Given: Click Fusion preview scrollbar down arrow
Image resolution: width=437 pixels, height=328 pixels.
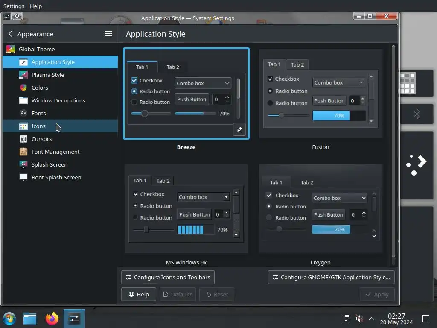Looking at the screenshot, I should pos(371,121).
